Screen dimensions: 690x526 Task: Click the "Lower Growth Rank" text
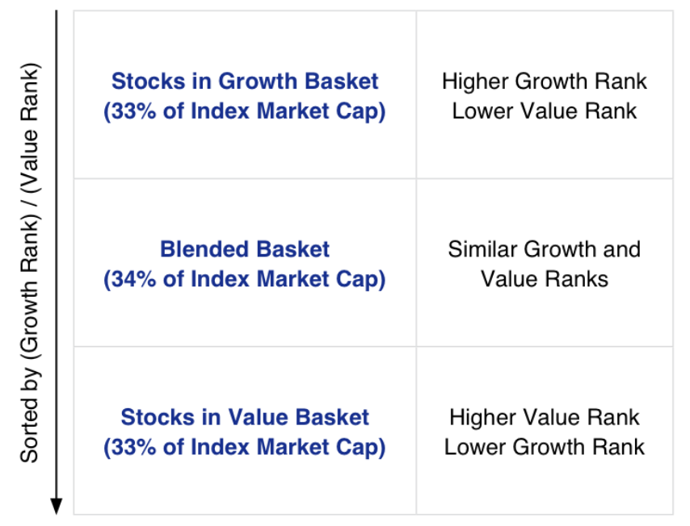[x=545, y=447]
